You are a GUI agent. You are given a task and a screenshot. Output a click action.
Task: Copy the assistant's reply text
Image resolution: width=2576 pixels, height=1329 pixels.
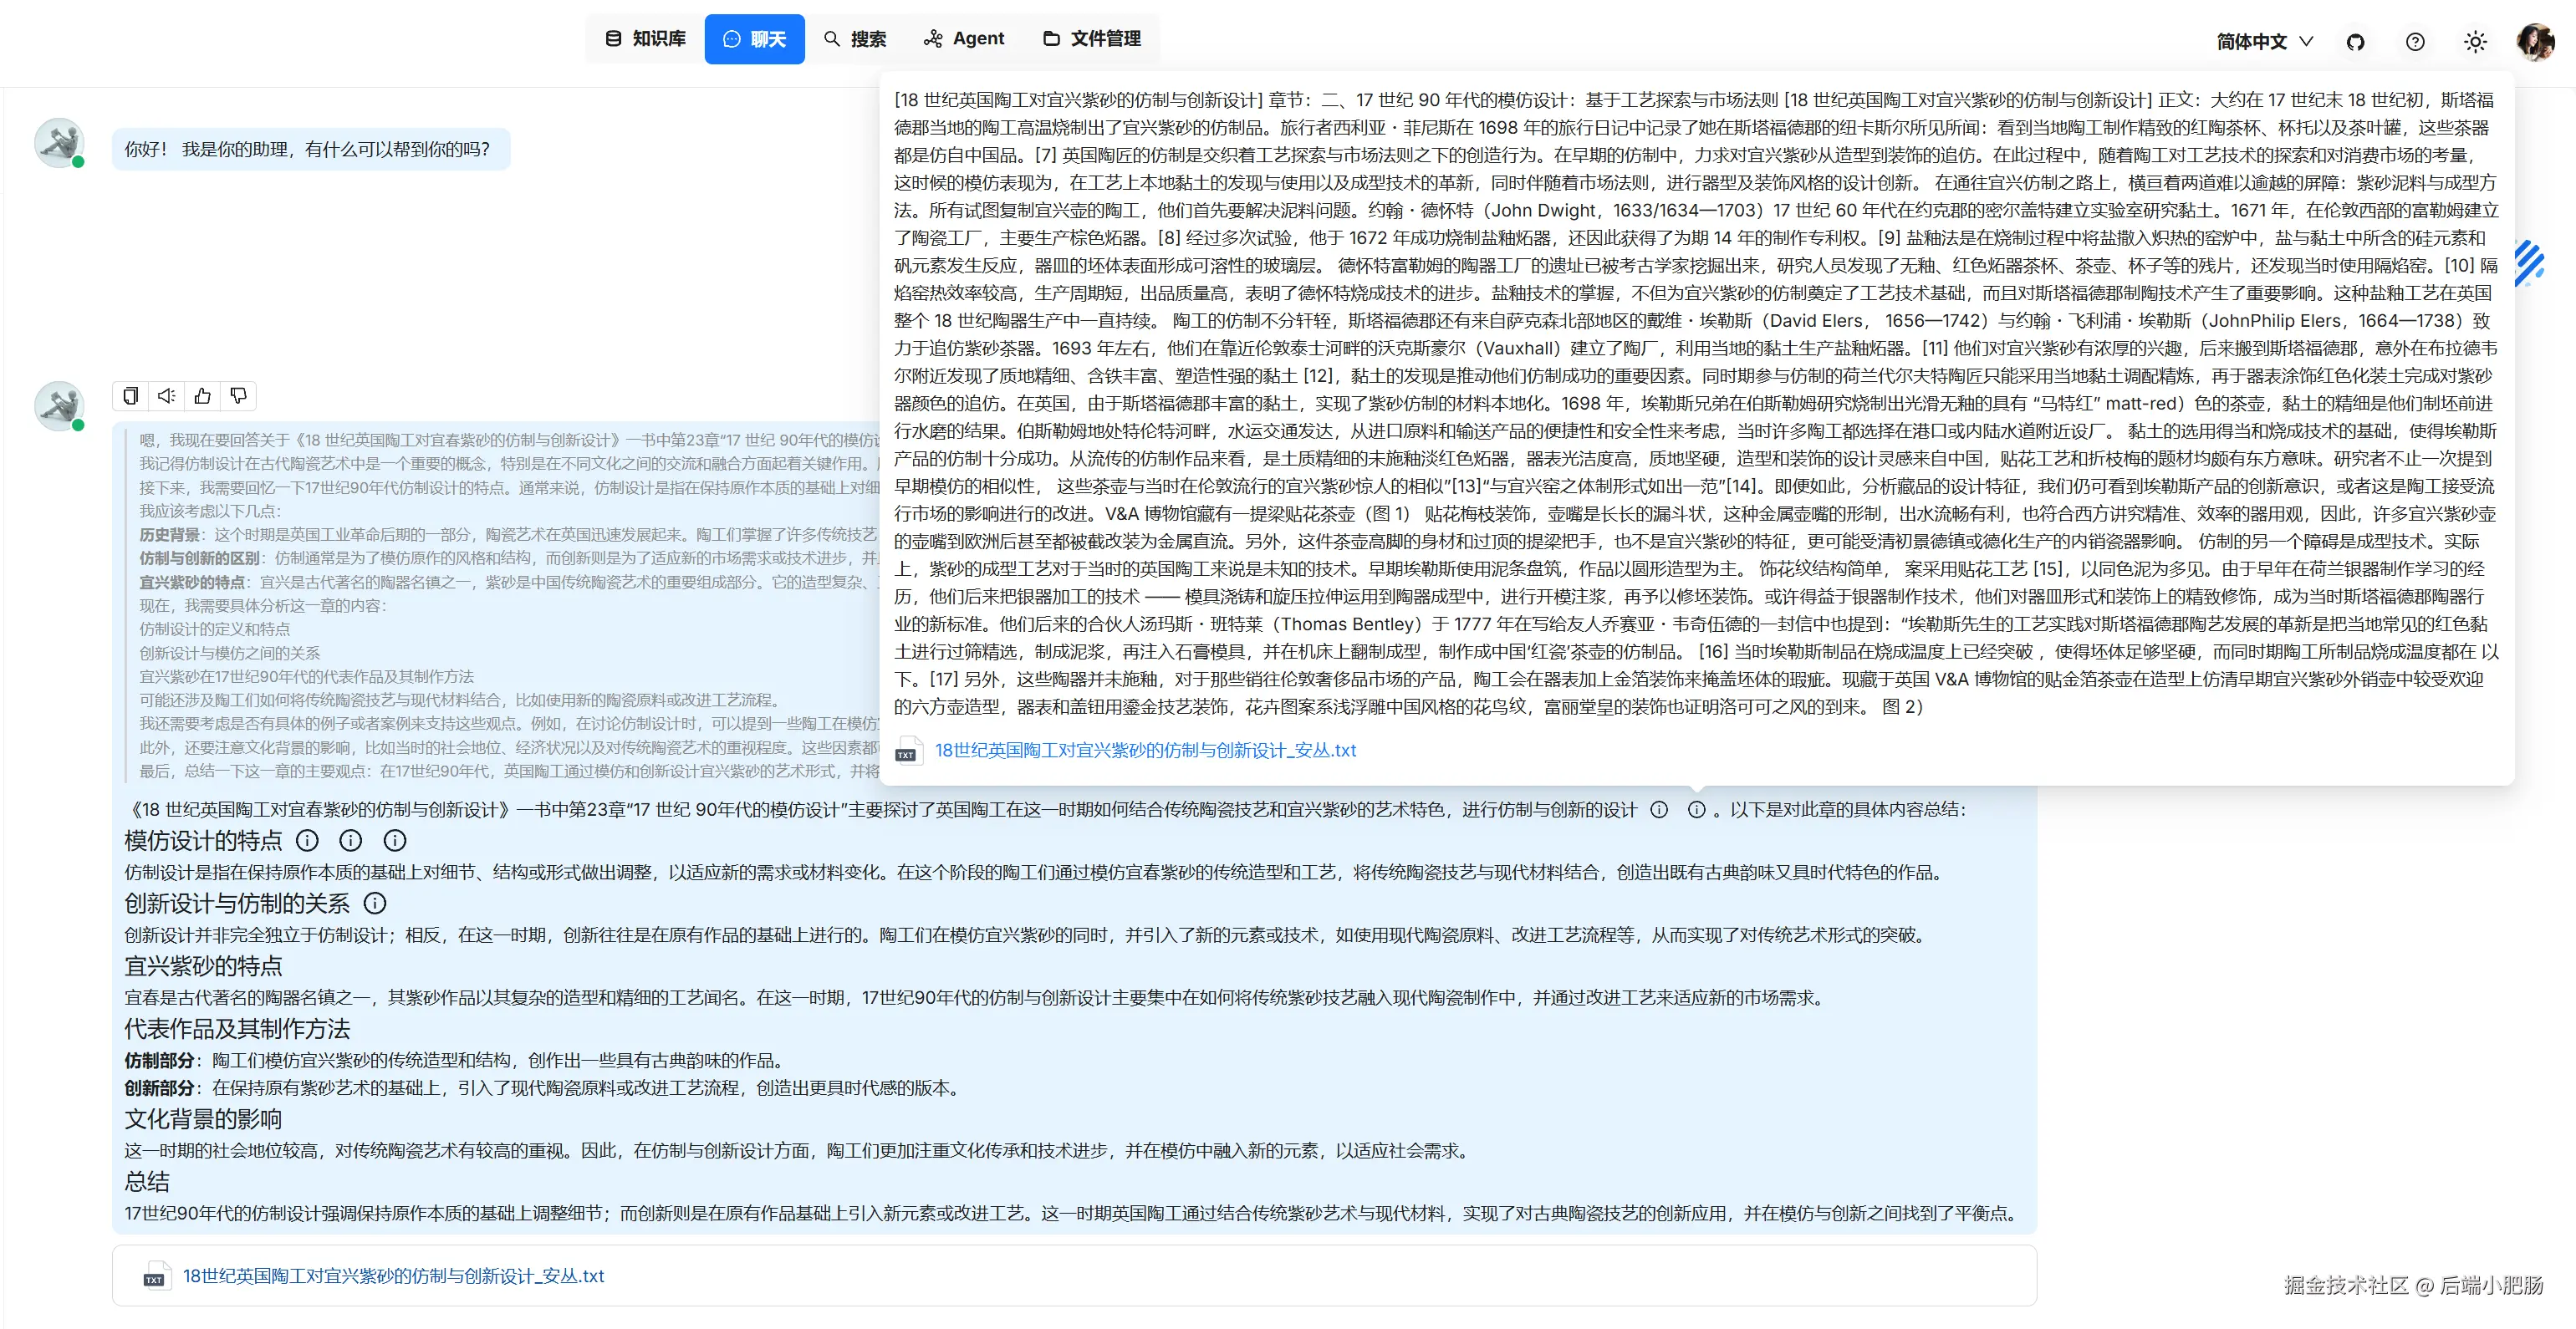click(x=131, y=396)
